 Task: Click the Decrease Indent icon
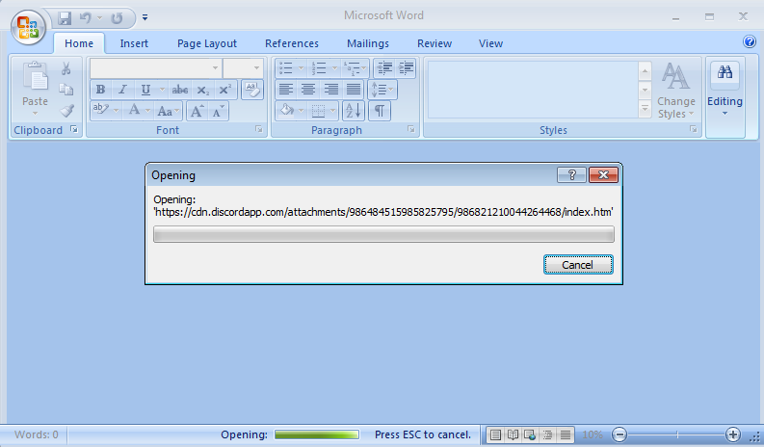pos(384,68)
